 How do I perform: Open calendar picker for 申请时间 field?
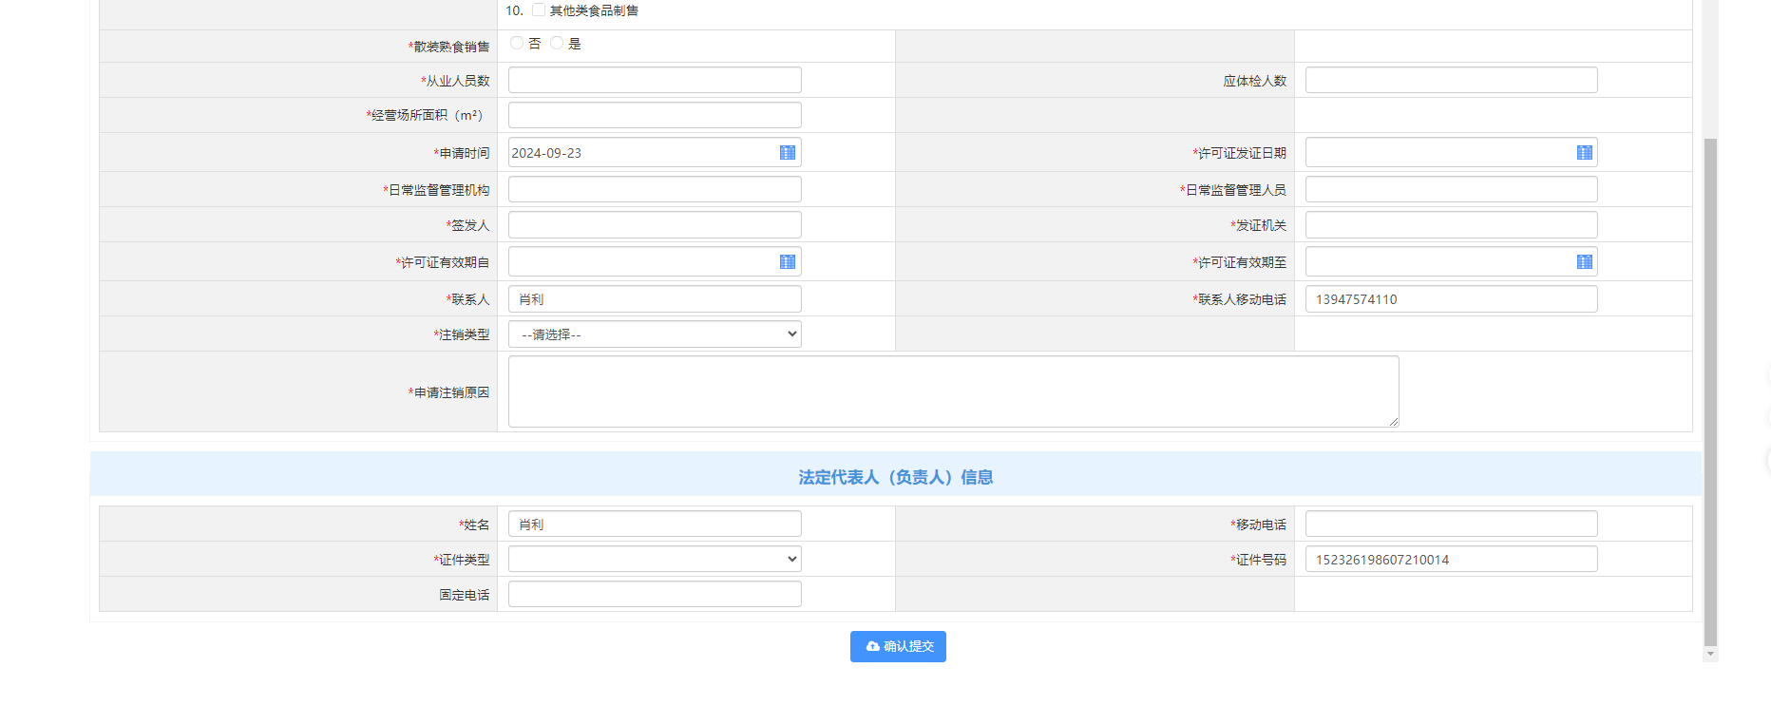pyautogui.click(x=787, y=153)
